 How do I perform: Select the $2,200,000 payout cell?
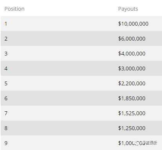click(132, 83)
